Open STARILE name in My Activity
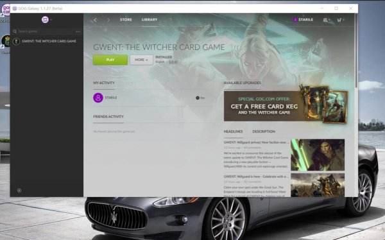The height and width of the screenshot is (240, 385). click(111, 98)
